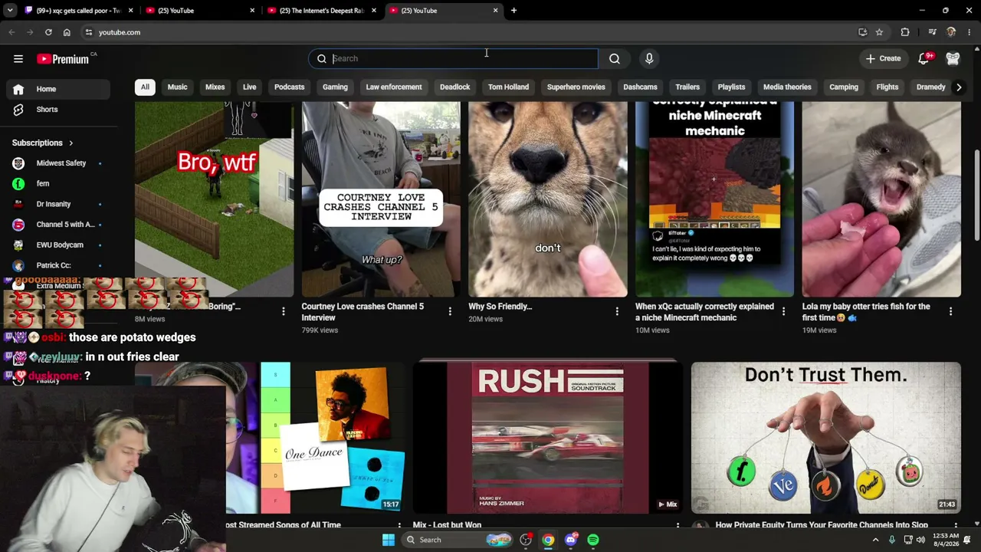Open Courtney Love crashes Channel 5 Short
Screen dimensions: 981x552
coord(381,199)
